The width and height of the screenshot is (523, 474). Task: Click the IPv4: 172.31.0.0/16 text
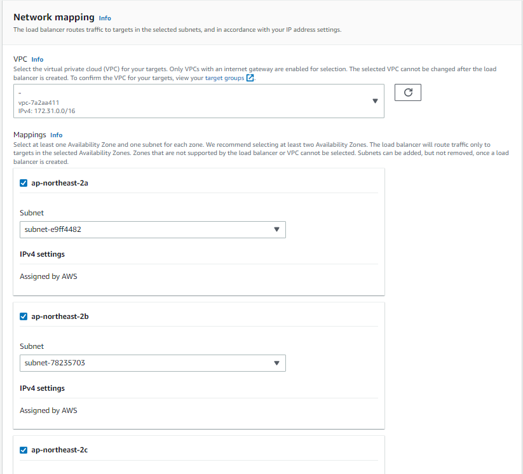pos(46,111)
